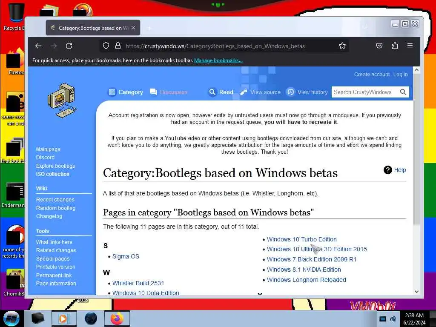Open the Sigma OS page link

[x=126, y=256]
